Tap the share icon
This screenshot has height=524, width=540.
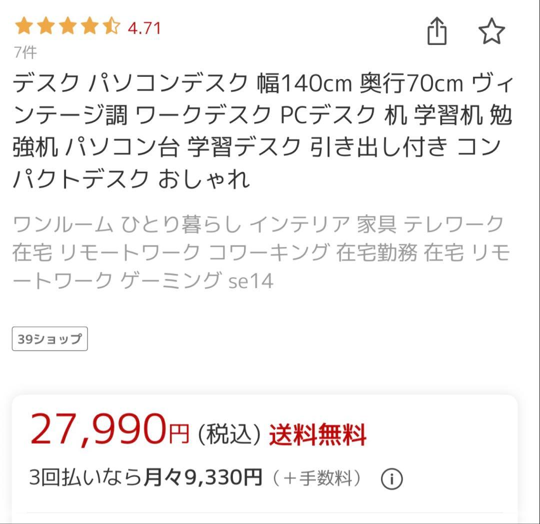[x=436, y=31]
